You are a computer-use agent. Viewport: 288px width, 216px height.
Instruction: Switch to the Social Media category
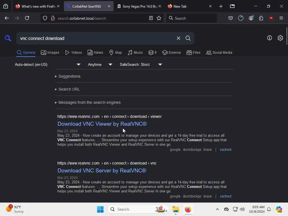pyautogui.click(x=219, y=53)
